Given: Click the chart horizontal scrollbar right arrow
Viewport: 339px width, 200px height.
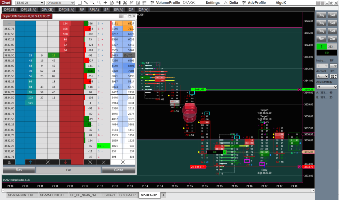Looking at the screenshot, I should [313, 190].
